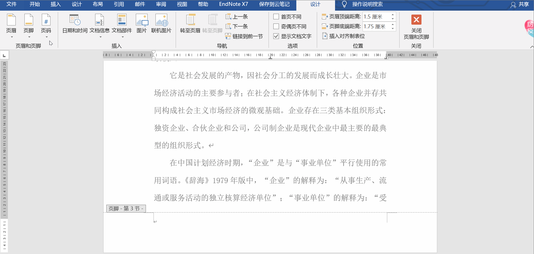Image resolution: width=534 pixels, height=254 pixels.
Task: Insert alignment tab via 插入对齐制表位
Action: pyautogui.click(x=344, y=36)
